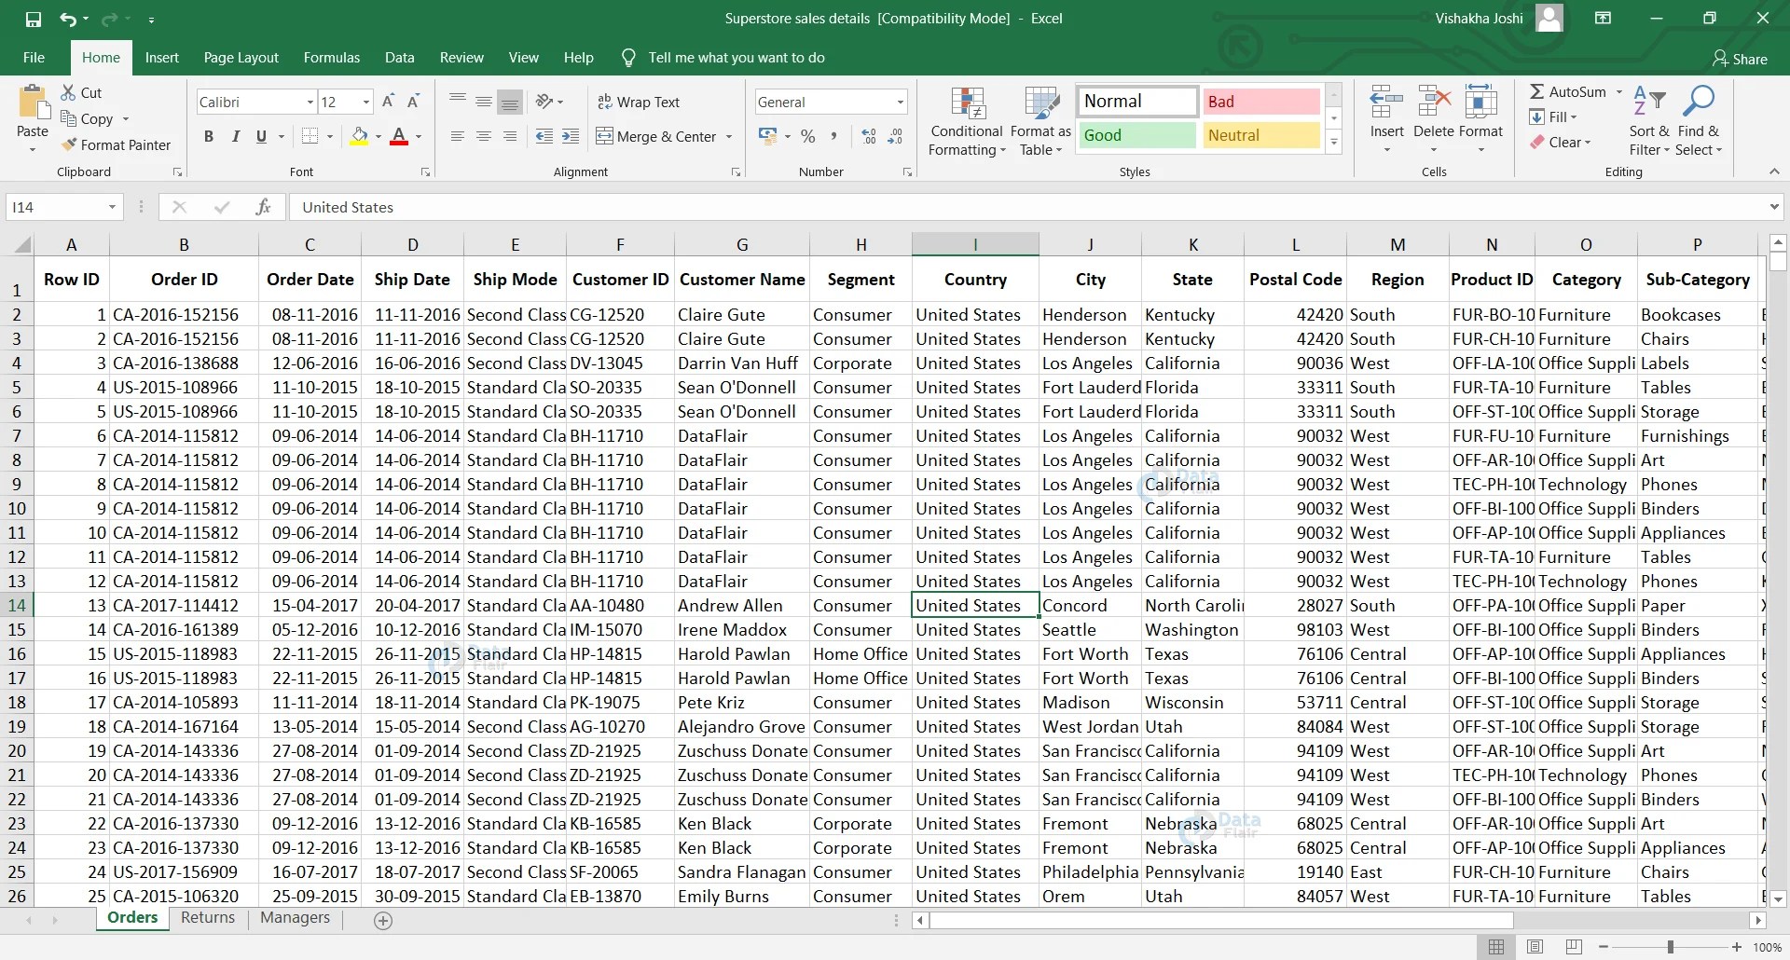
Task: Apply the Good cell style swatch
Action: [1137, 135]
